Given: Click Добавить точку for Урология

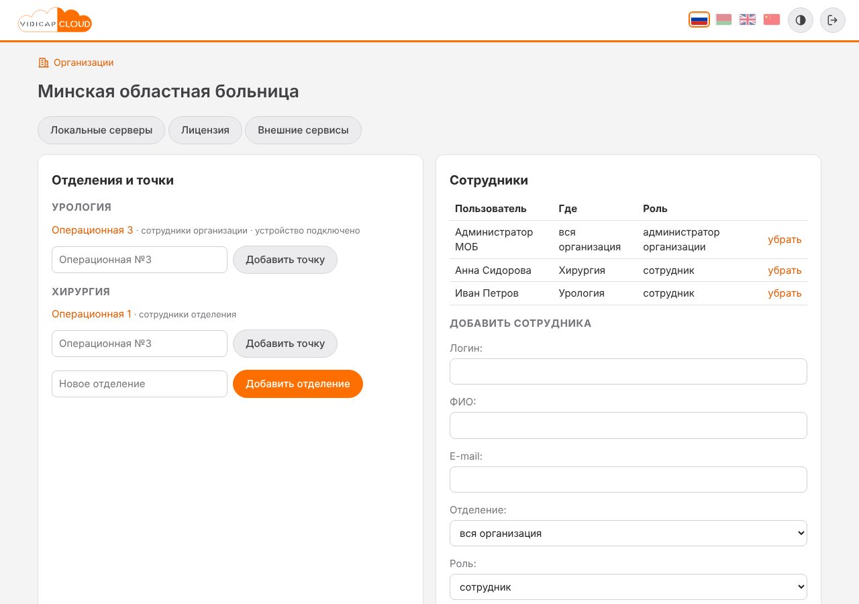Looking at the screenshot, I should click(285, 260).
